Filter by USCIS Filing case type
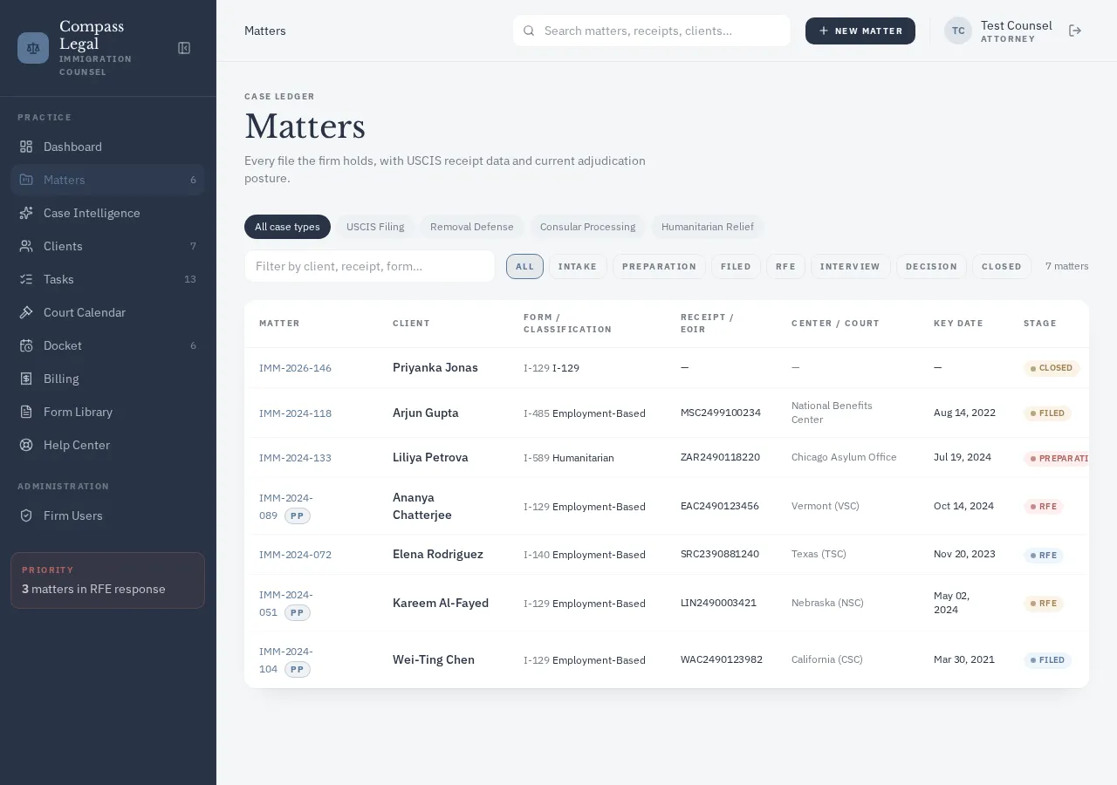 click(x=375, y=227)
